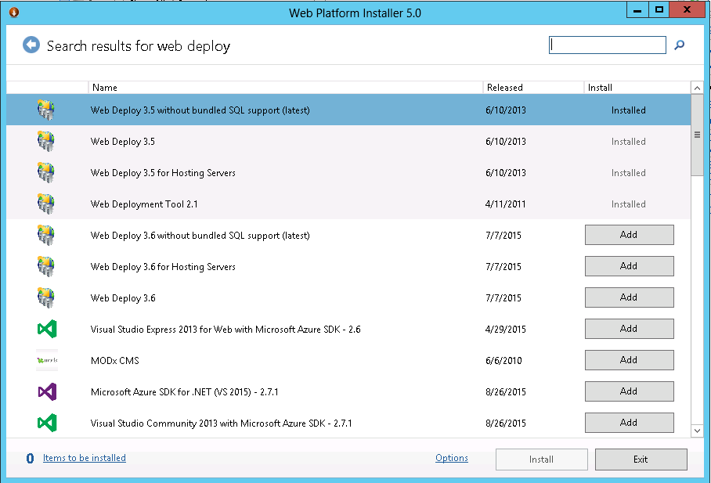This screenshot has height=483, width=711.
Task: Maximize the Web Platform Installer window
Action: (x=659, y=10)
